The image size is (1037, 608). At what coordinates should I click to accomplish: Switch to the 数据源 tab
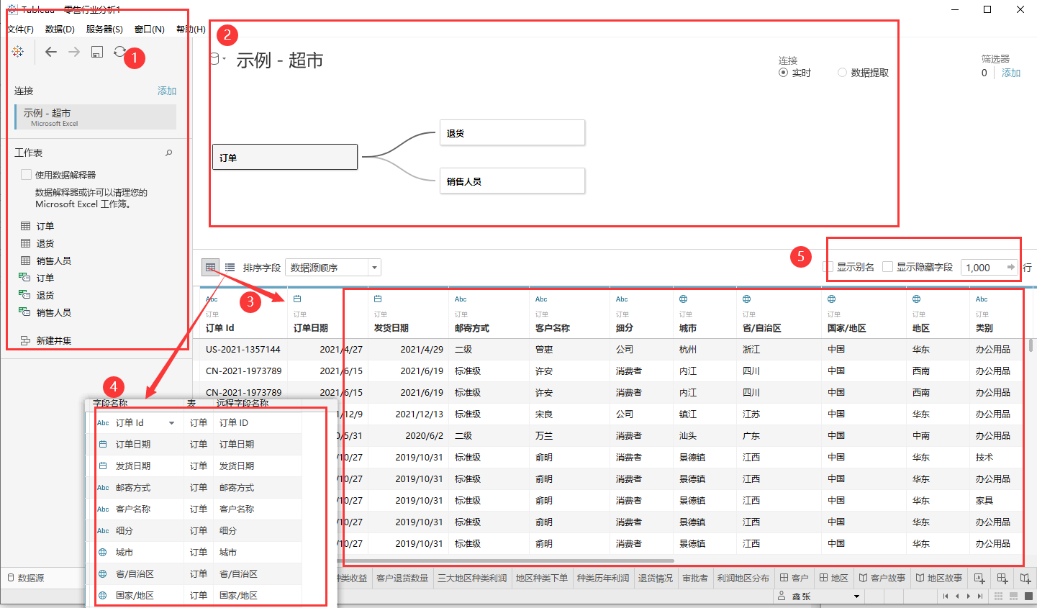(x=26, y=578)
